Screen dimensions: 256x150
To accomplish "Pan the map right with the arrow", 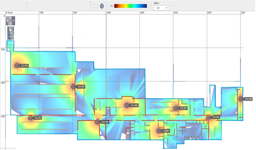I will pyautogui.click(x=14, y=21).
